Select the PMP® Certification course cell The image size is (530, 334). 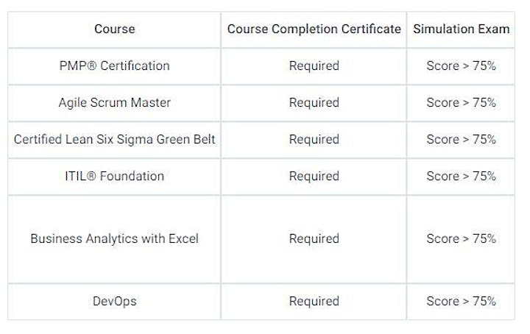(114, 65)
